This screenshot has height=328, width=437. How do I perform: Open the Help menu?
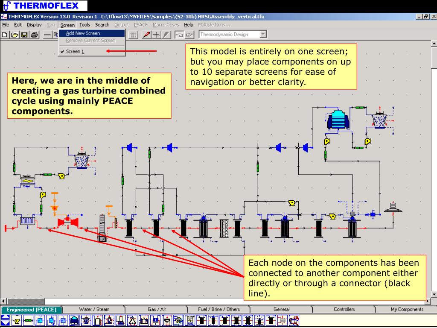pos(188,25)
